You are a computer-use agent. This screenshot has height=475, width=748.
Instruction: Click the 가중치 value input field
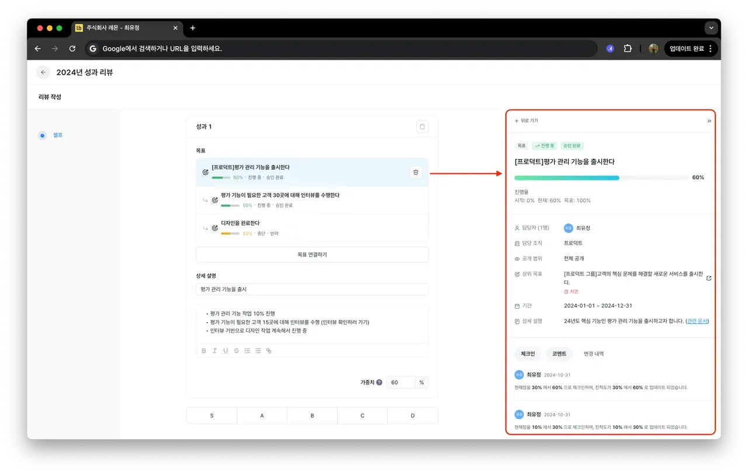401,382
